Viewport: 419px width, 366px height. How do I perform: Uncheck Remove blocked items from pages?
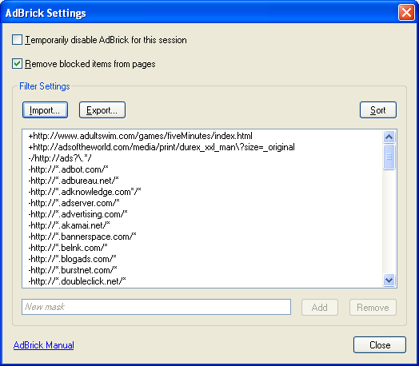pyautogui.click(x=17, y=64)
